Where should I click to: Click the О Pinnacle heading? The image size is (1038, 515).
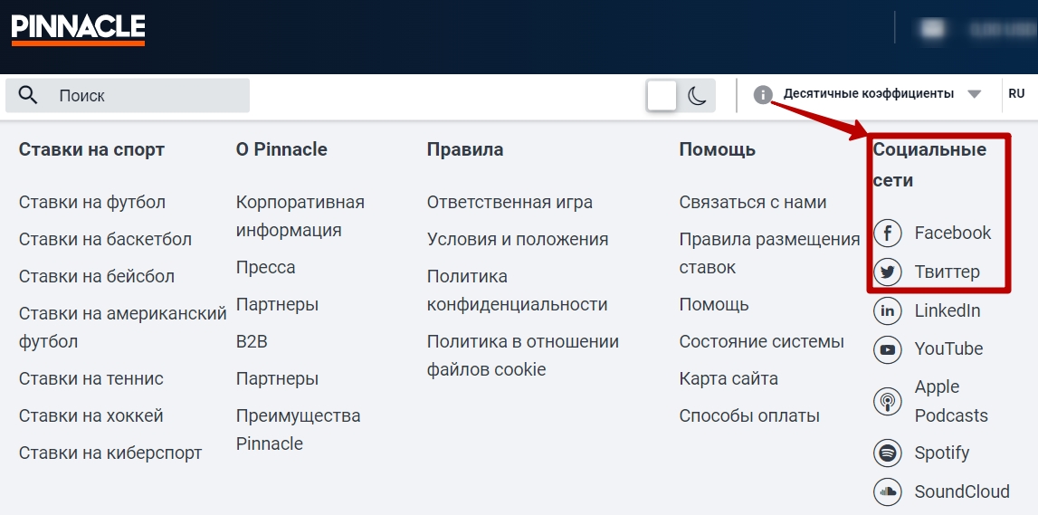281,149
